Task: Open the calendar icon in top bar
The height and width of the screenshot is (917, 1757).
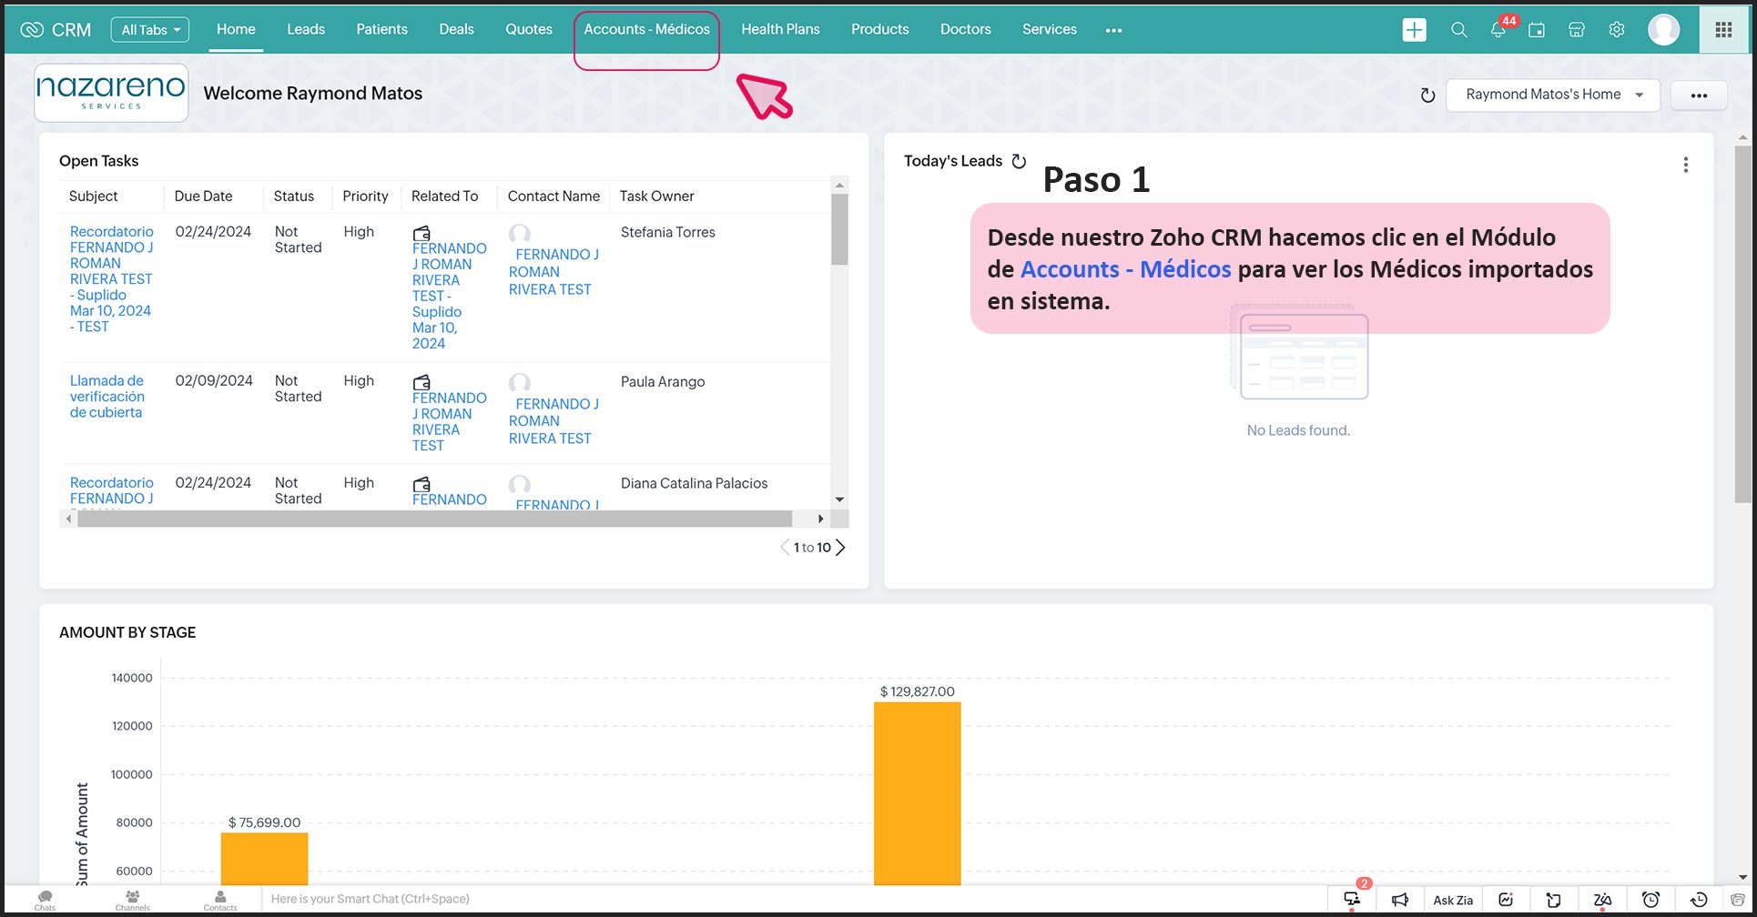Action: [1537, 30]
